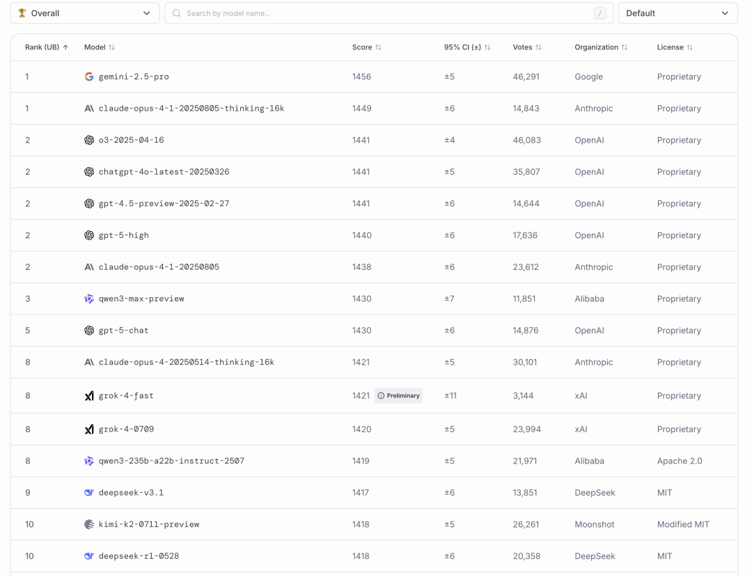This screenshot has height=577, width=752.
Task: Select the deepseek-v3.1 model name
Action: click(x=132, y=493)
